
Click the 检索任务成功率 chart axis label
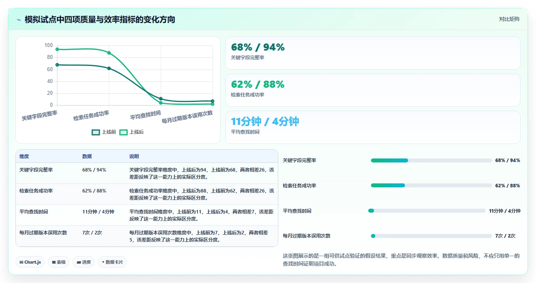91,115
